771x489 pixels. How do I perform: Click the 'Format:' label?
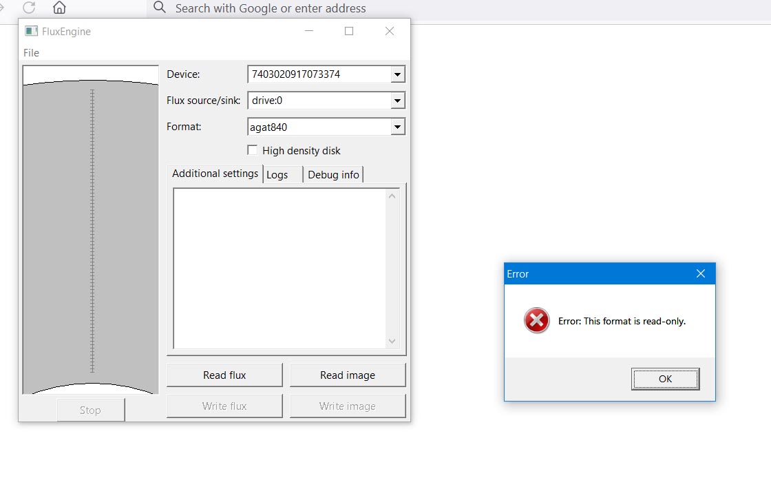[x=183, y=127]
